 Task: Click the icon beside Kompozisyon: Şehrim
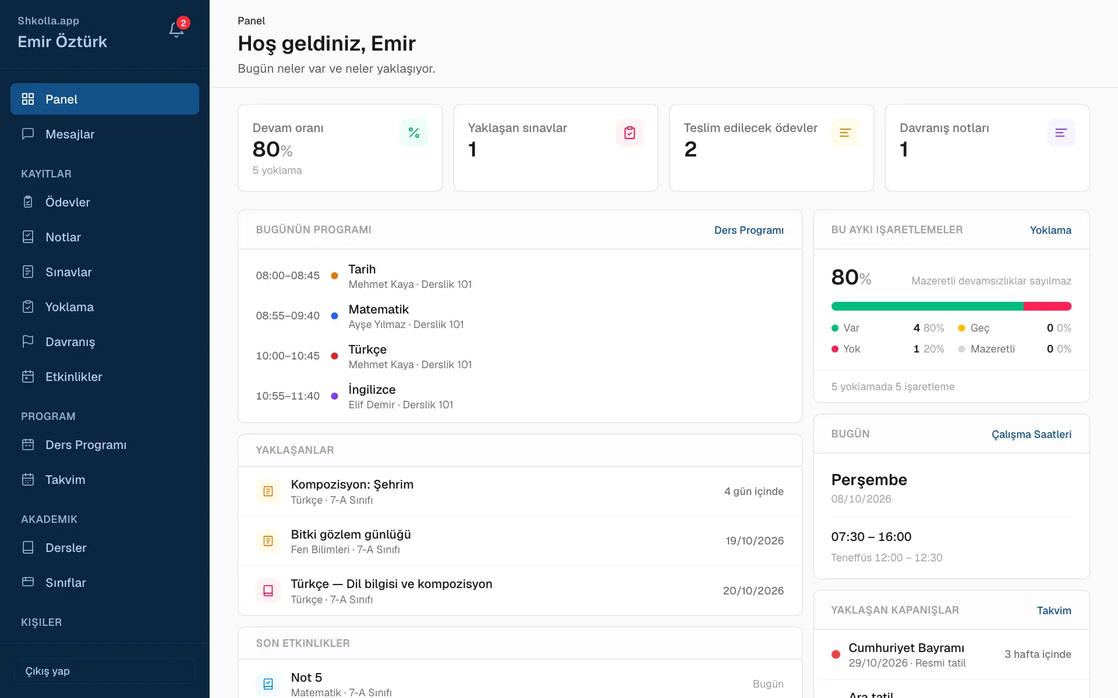pyautogui.click(x=268, y=492)
